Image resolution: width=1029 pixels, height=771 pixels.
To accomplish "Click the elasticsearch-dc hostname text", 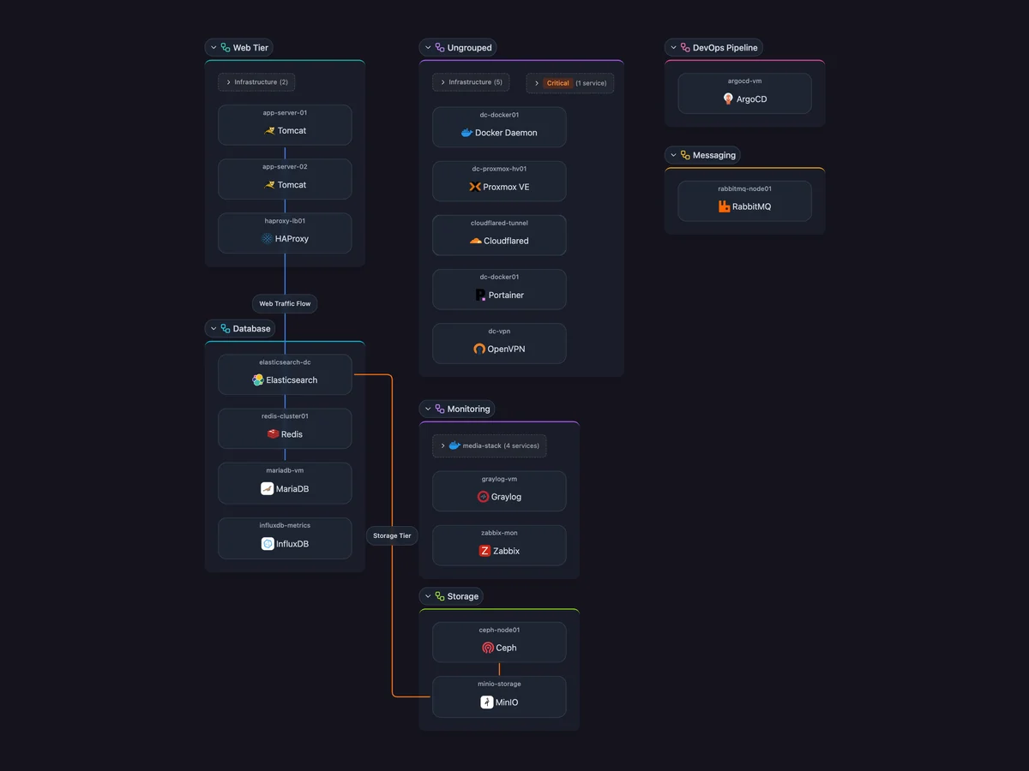I will (285, 362).
